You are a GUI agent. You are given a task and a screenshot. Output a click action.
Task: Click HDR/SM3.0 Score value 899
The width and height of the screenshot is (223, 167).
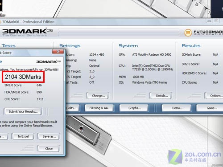pos(39,92)
